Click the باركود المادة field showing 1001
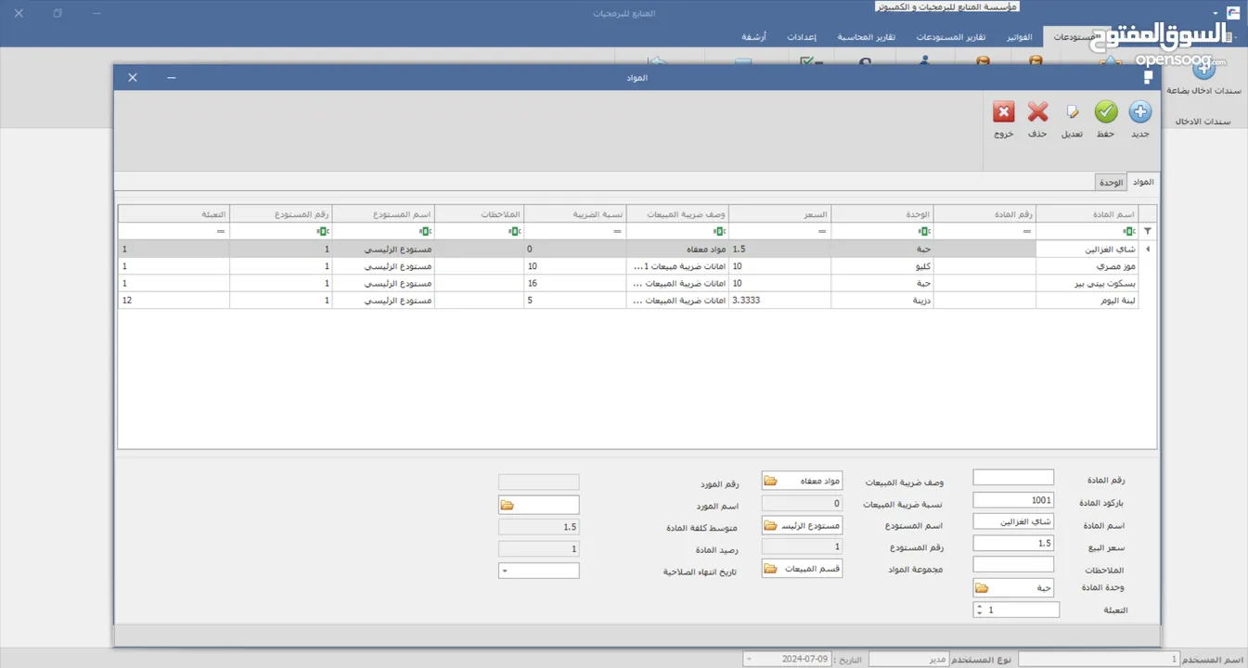This screenshot has height=668, width=1248. (1013, 500)
